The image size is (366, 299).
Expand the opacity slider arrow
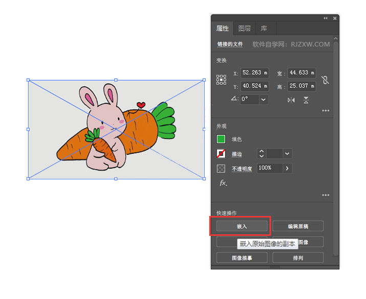[287, 168]
